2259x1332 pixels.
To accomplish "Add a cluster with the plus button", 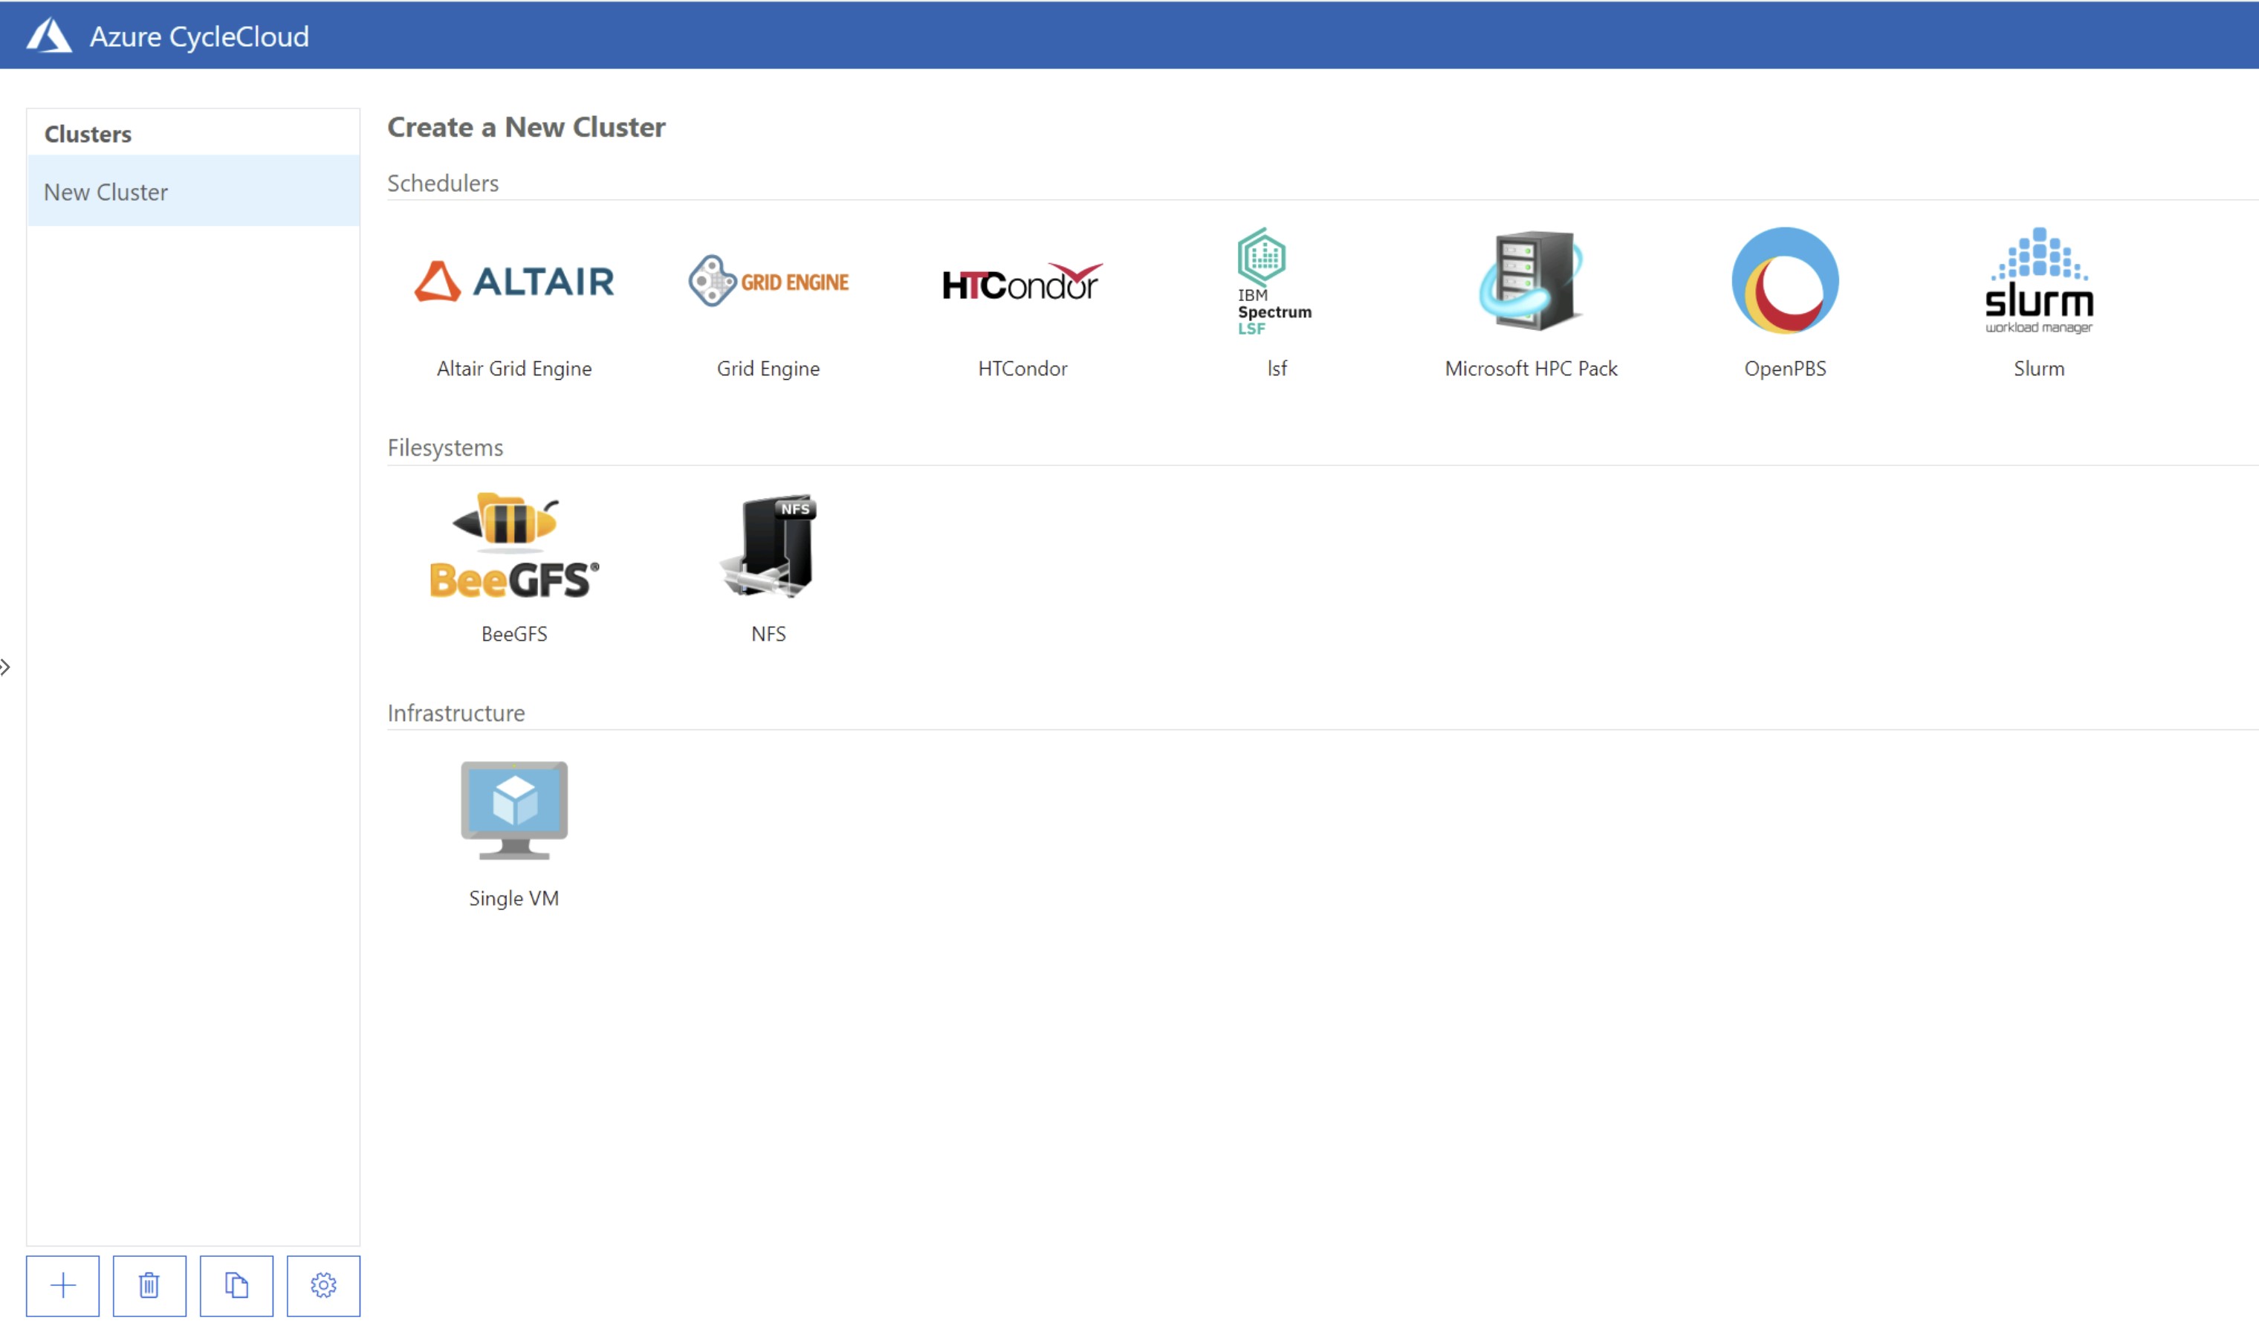I will [x=63, y=1285].
